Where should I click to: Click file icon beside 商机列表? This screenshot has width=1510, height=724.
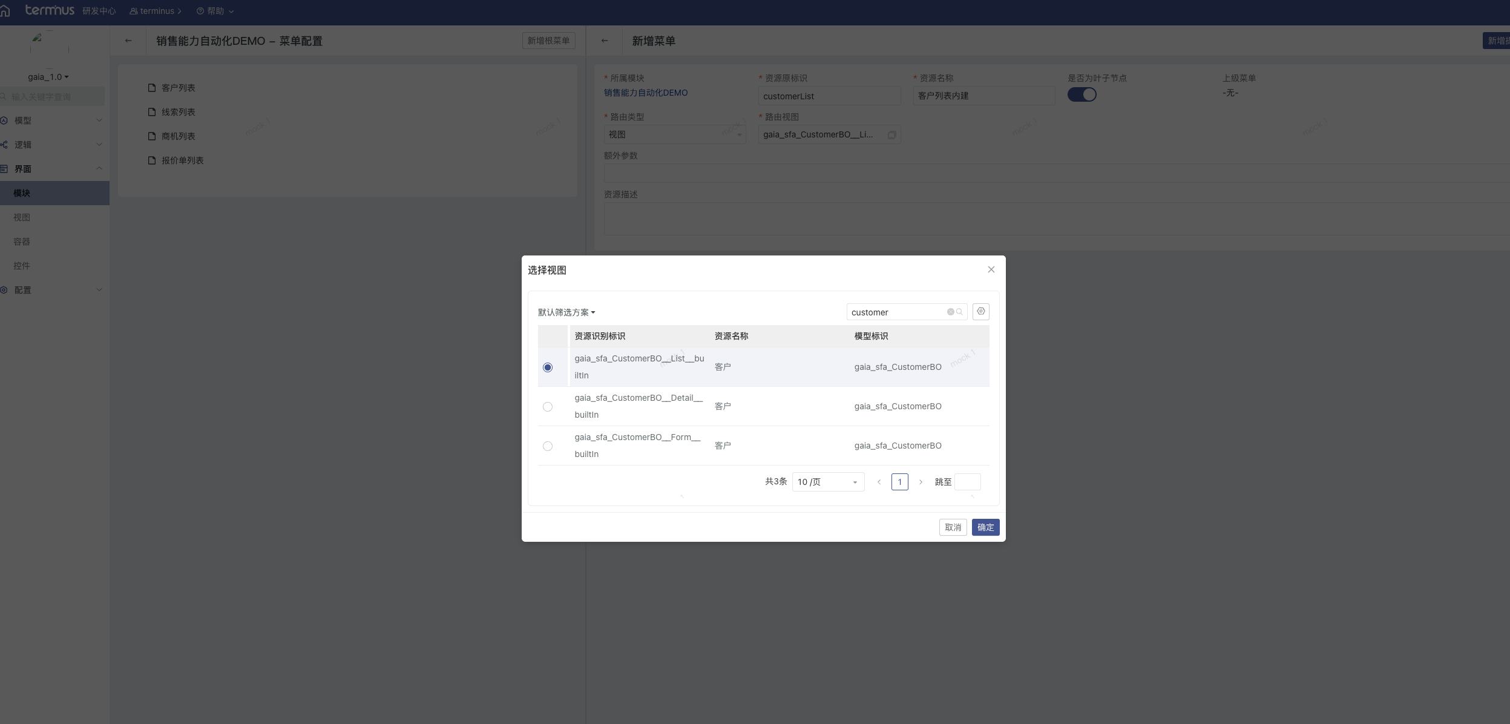(x=152, y=136)
